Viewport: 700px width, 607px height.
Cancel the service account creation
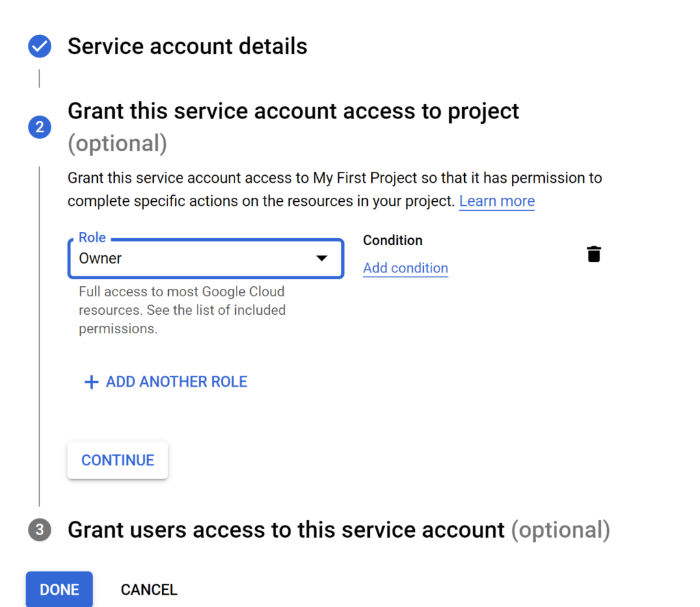click(149, 590)
